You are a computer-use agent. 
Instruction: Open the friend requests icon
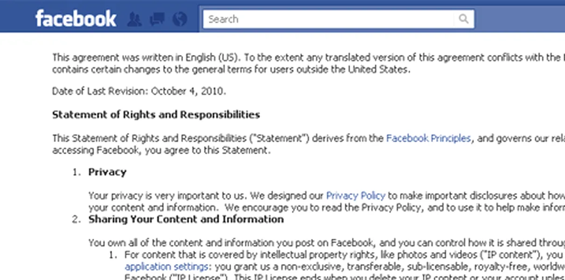[134, 19]
